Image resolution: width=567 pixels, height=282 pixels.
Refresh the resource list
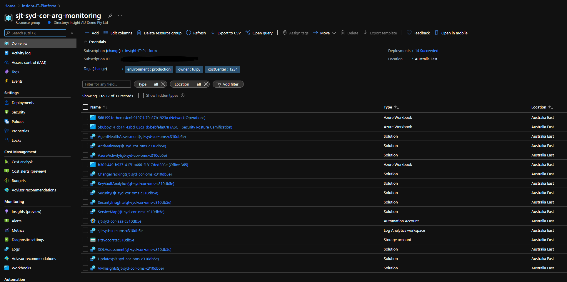pyautogui.click(x=196, y=33)
